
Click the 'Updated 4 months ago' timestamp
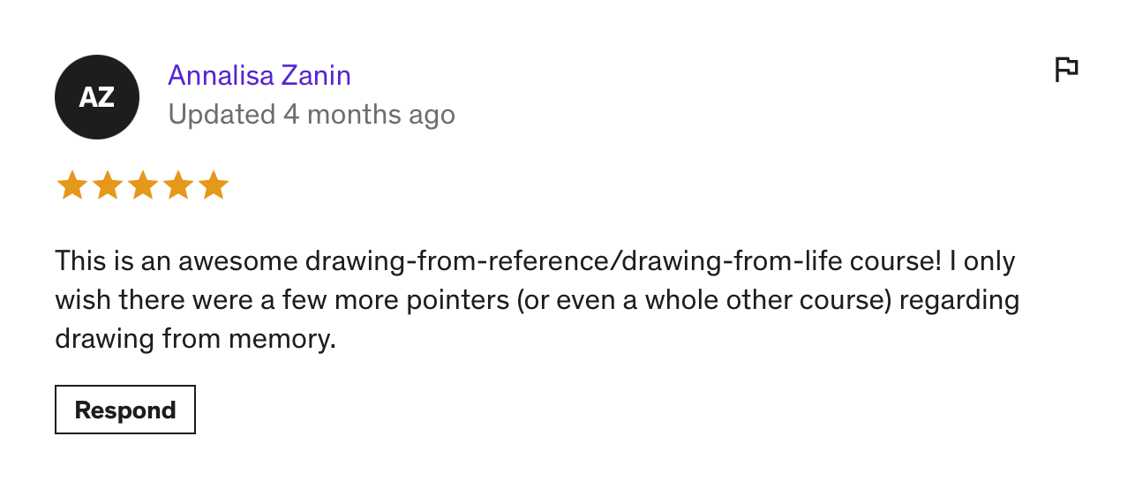tap(312, 115)
